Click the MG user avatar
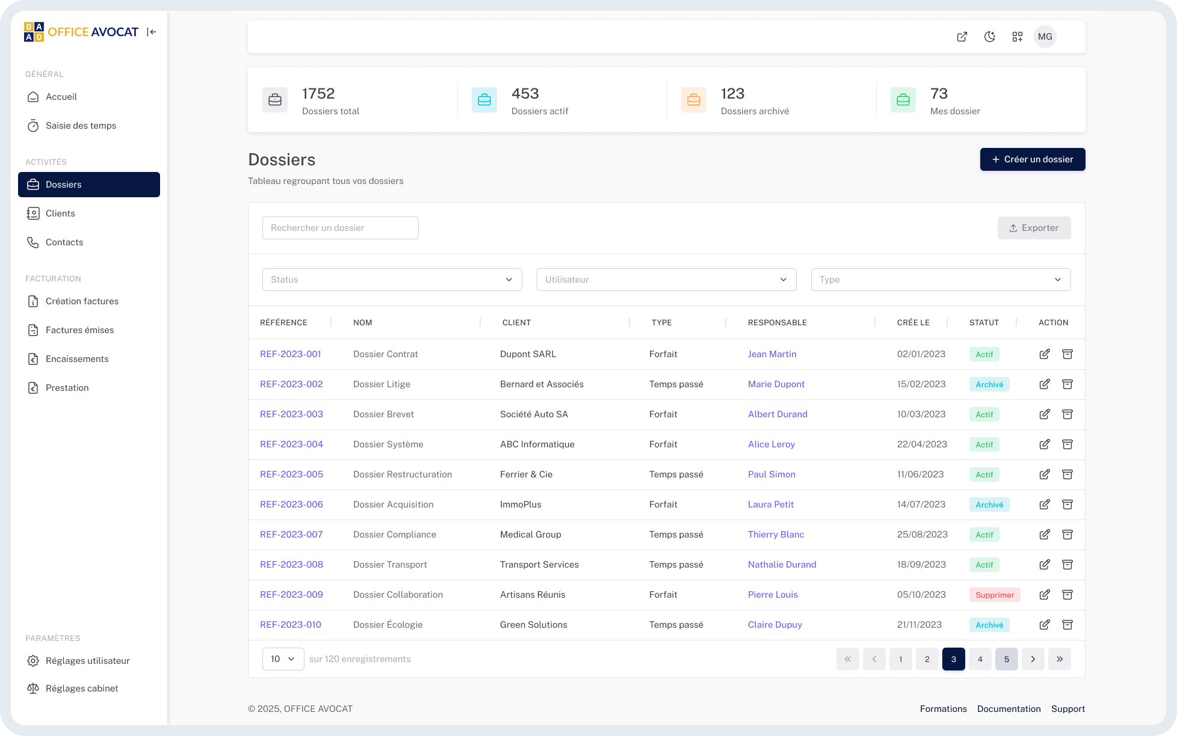The height and width of the screenshot is (736, 1177). pos(1045,37)
